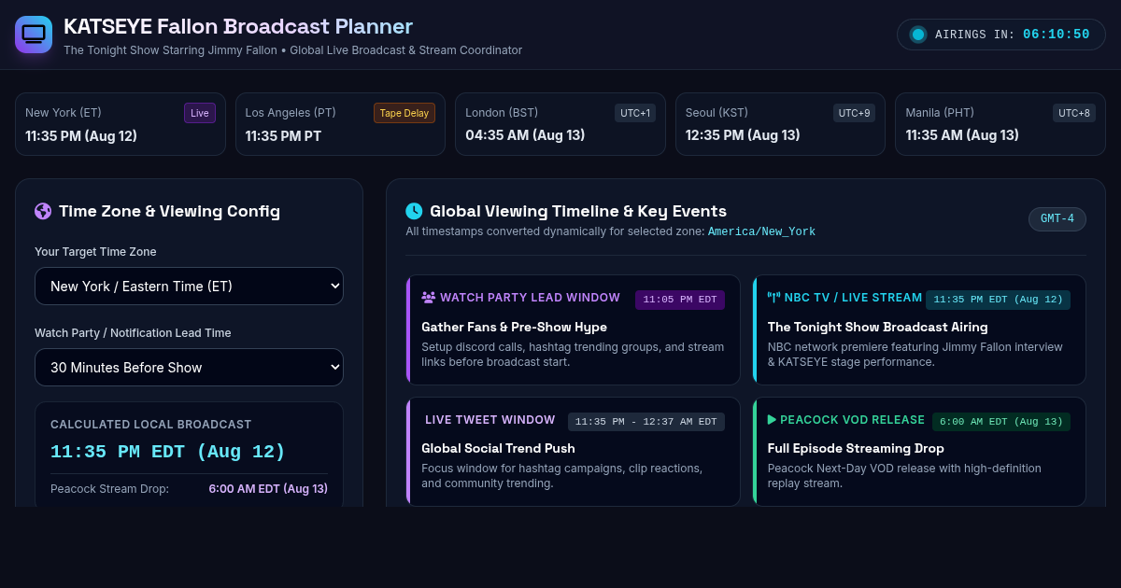This screenshot has height=588, width=1121.
Task: Click the calculated 11:35 PM EDT (Aug 12) value
Action: [x=168, y=452]
